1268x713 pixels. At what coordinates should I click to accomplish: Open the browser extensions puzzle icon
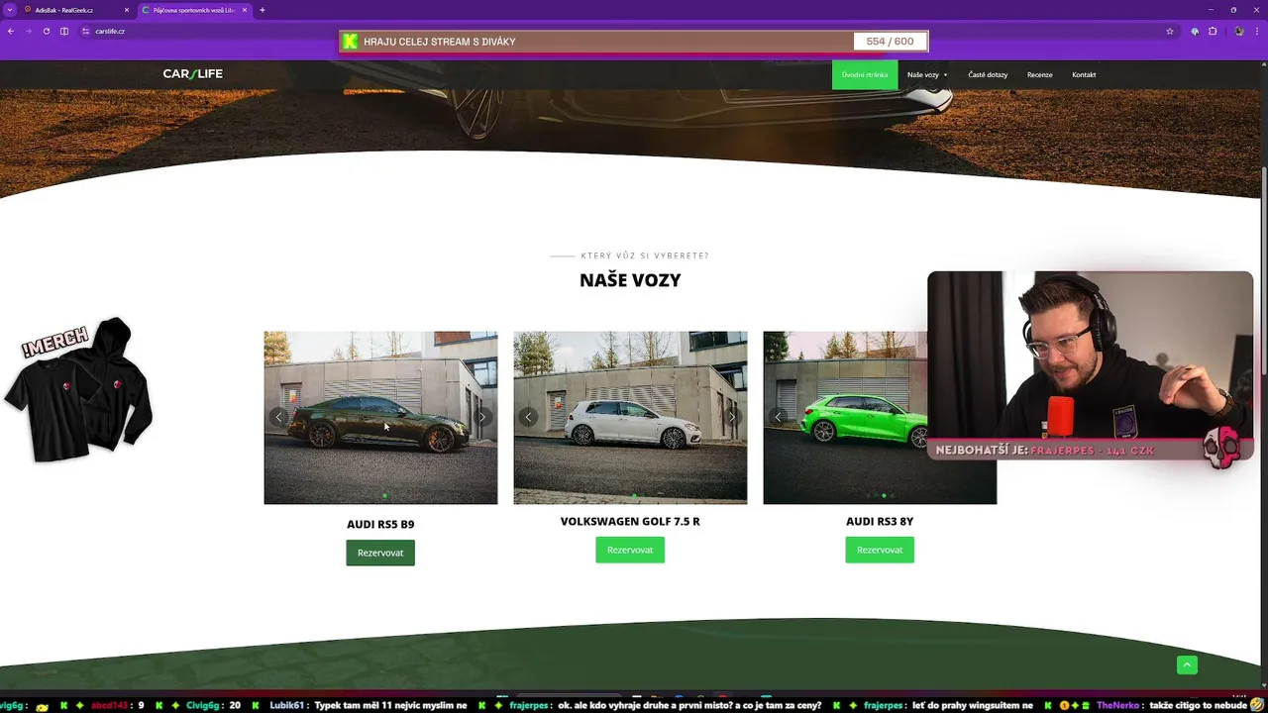click(x=1213, y=31)
